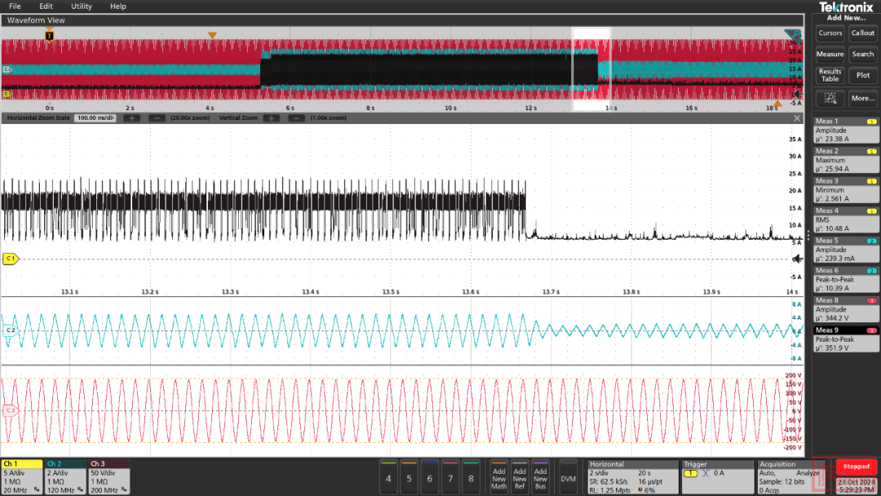Select the Meas 9 Peak-to-Peak badge

846,339
